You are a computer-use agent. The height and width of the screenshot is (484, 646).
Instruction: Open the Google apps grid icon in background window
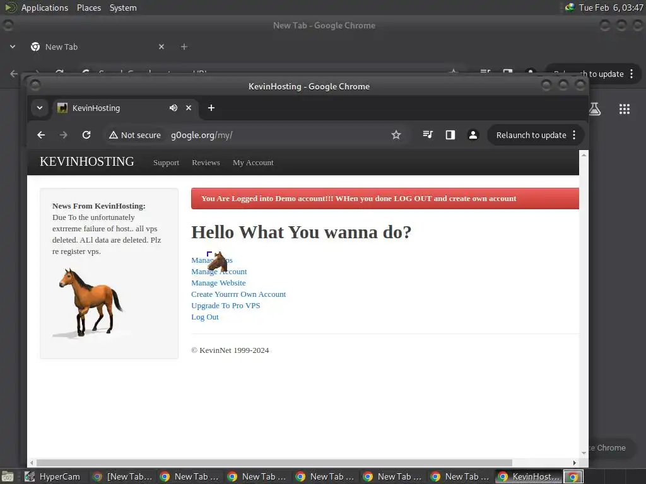[625, 109]
